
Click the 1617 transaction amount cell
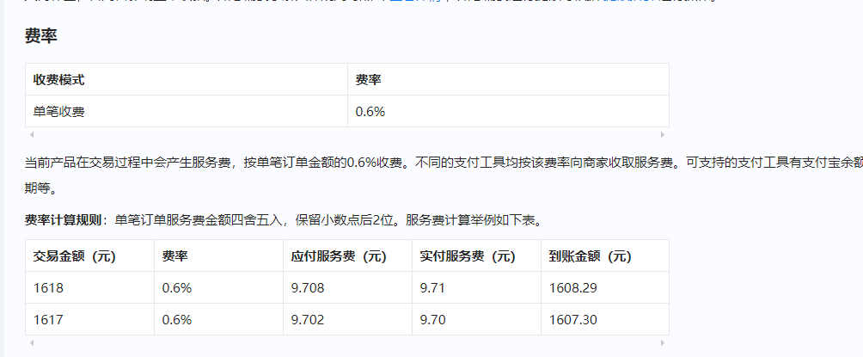click(48, 319)
